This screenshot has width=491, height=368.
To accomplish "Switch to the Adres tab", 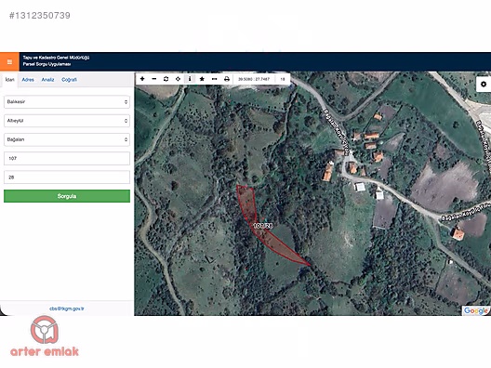I will click(x=28, y=80).
